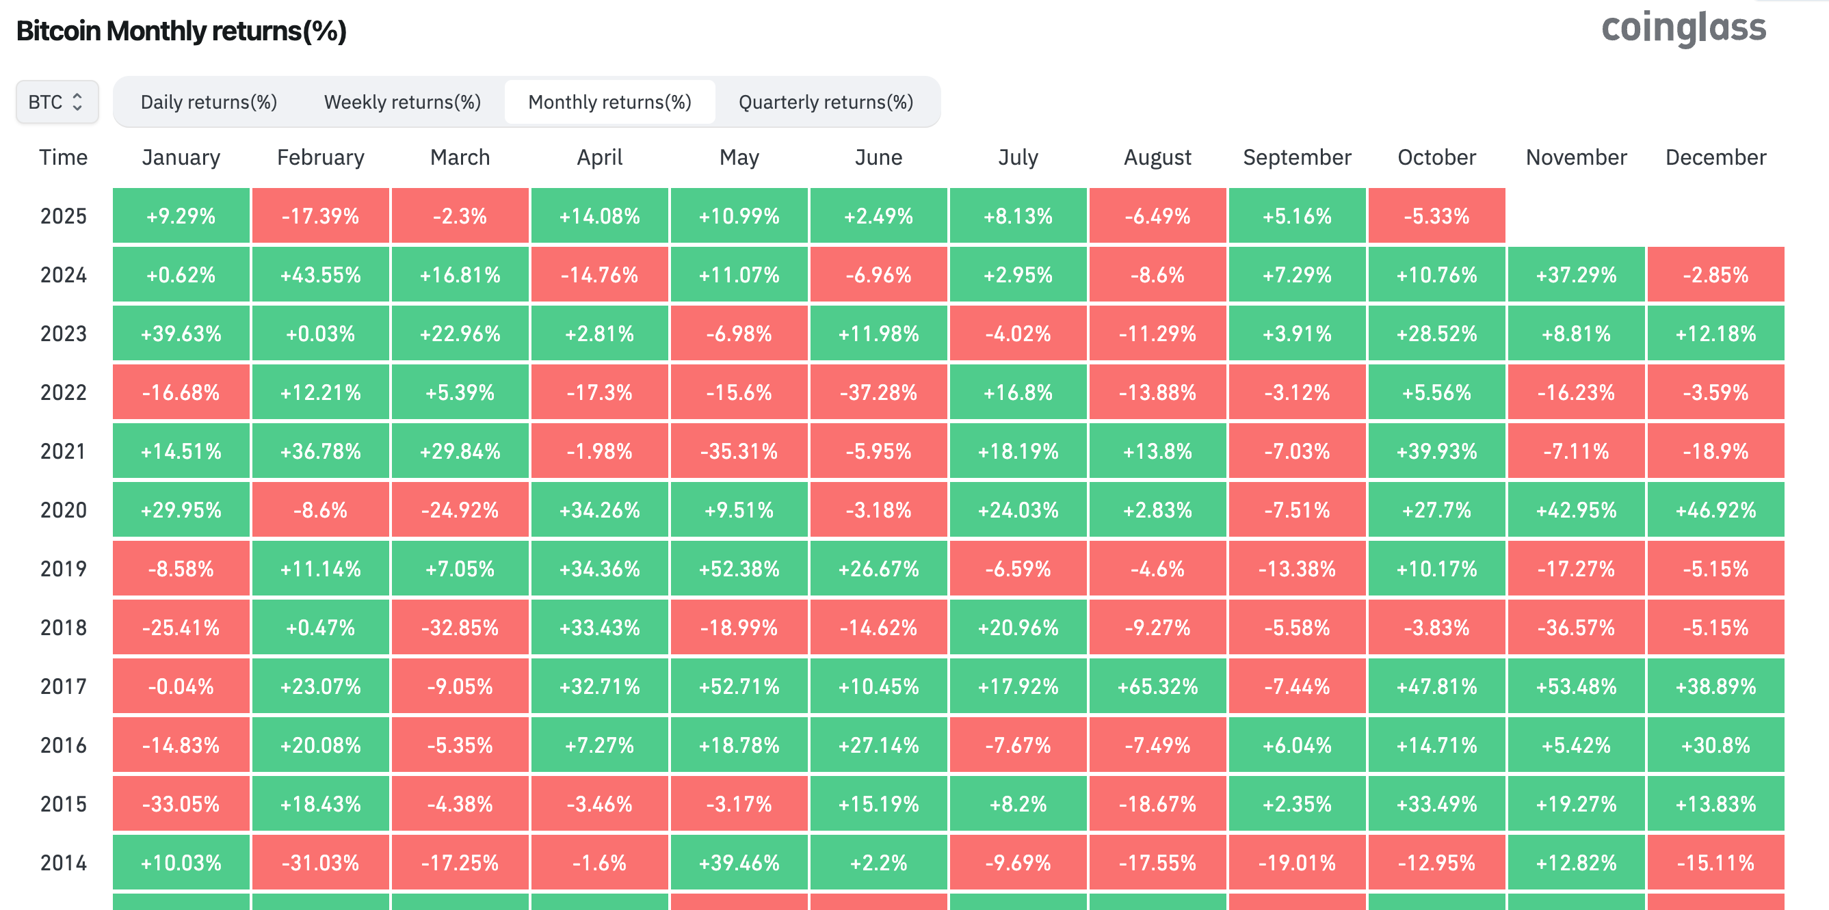Click the +52.38% May 2019 cell
Screen dimensions: 1829x910
pos(739,569)
